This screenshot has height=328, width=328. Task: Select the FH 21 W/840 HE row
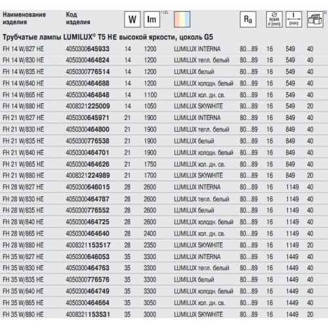click(x=164, y=152)
